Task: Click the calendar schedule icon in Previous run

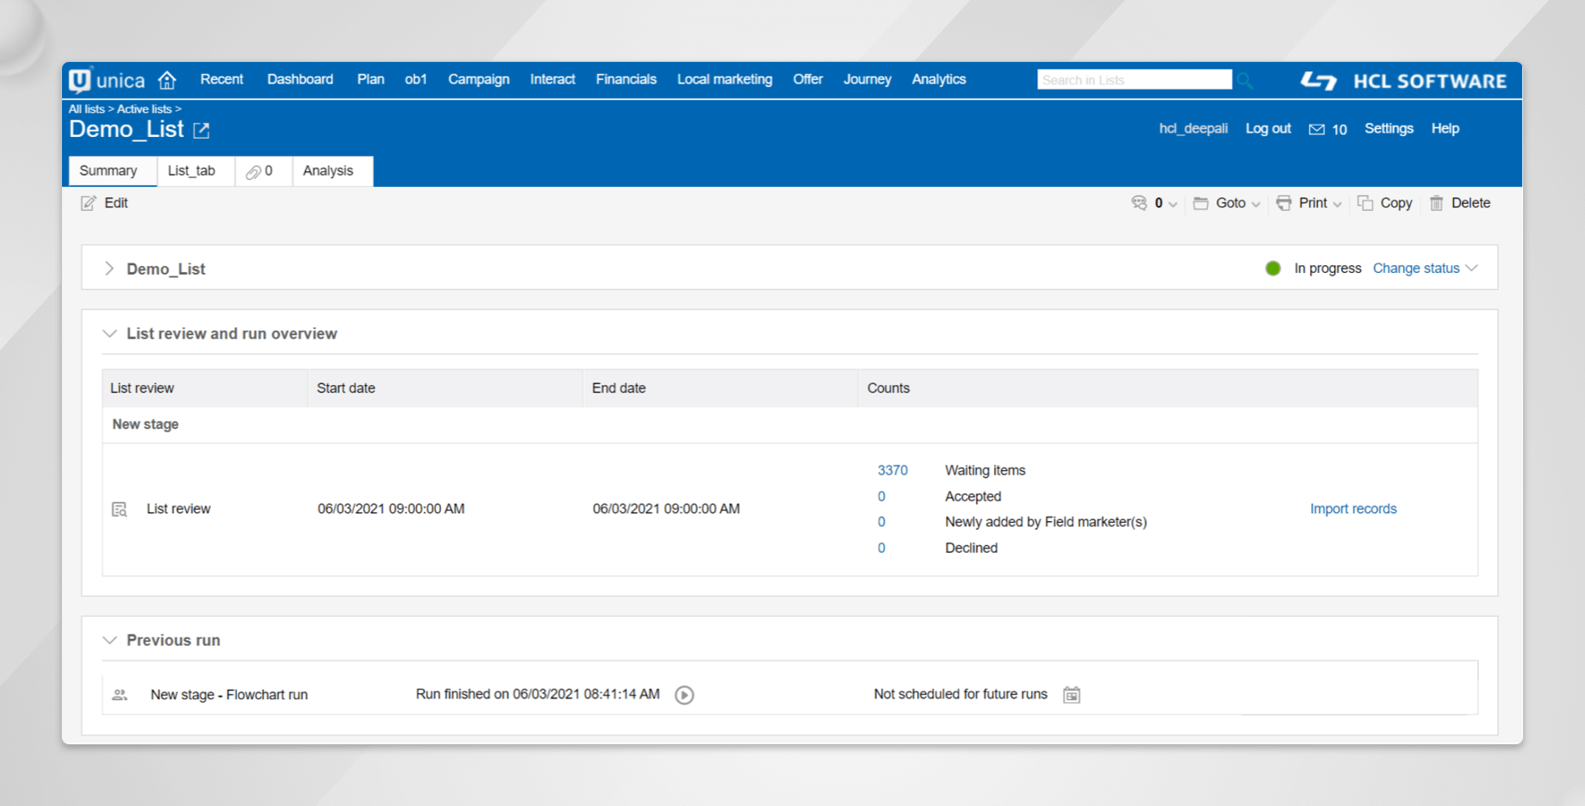Action: coord(1072,694)
